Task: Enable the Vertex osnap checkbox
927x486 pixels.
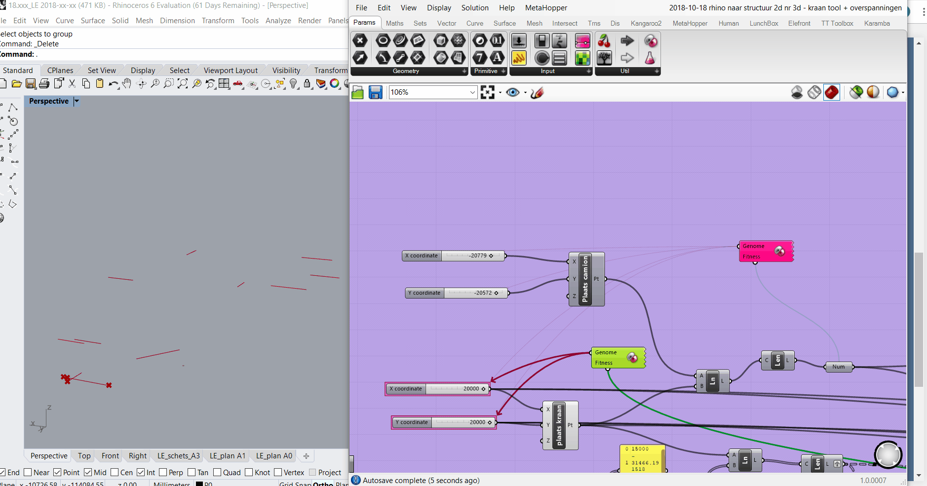Action: tap(278, 472)
